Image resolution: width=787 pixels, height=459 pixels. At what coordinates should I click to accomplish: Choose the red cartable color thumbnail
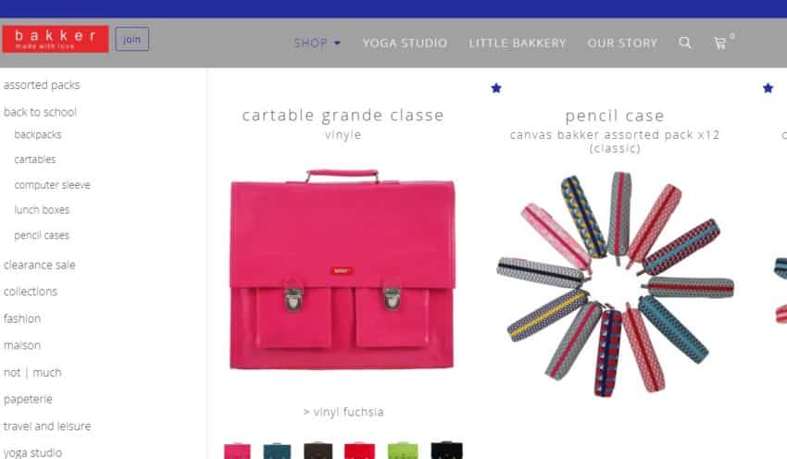pyautogui.click(x=359, y=451)
